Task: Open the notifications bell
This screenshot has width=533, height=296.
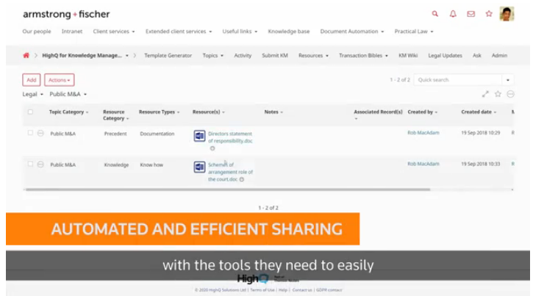Action: click(x=453, y=14)
